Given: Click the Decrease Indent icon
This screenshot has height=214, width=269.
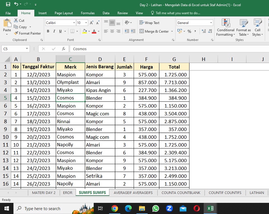Looking at the screenshot, I should coord(127,31).
